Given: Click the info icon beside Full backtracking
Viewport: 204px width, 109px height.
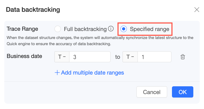Looking at the screenshot, I should click(x=111, y=29).
